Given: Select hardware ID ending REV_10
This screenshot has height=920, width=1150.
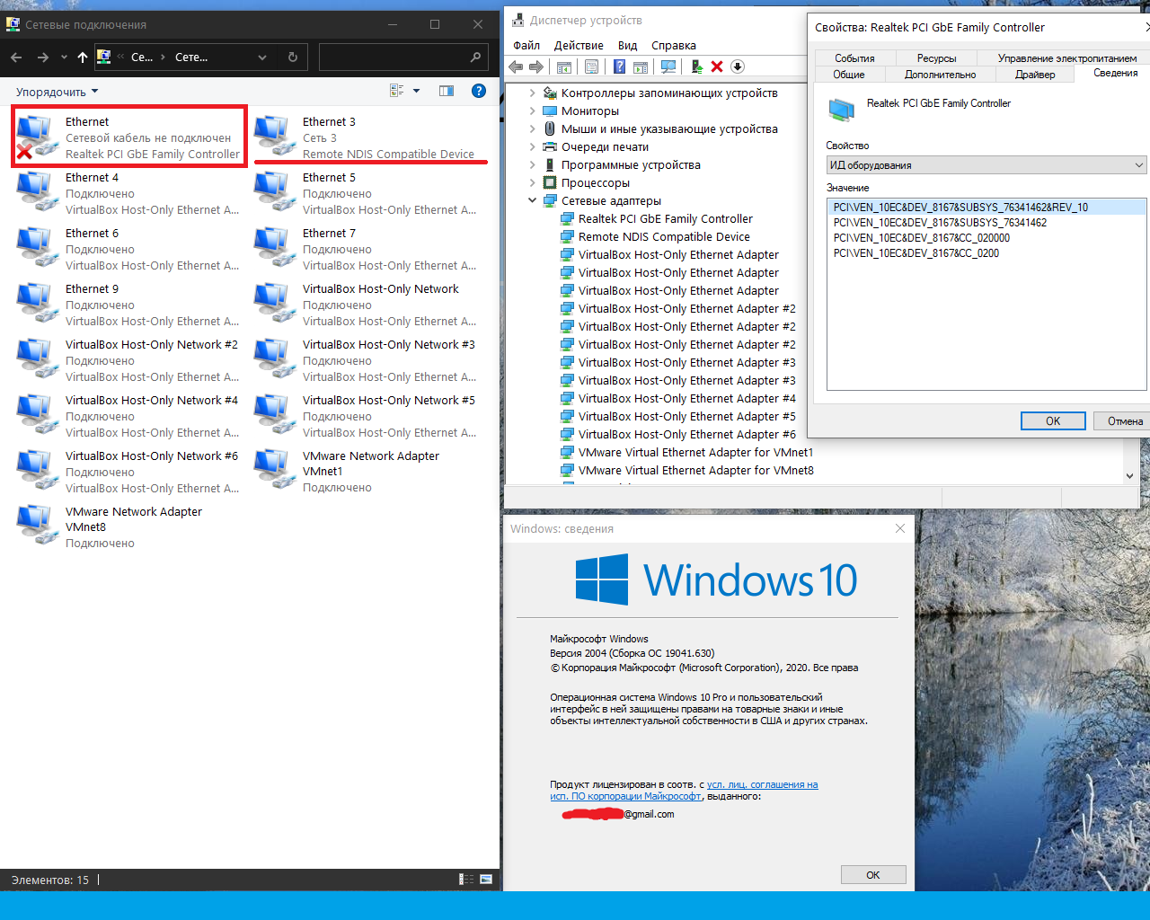Looking at the screenshot, I should (x=986, y=208).
